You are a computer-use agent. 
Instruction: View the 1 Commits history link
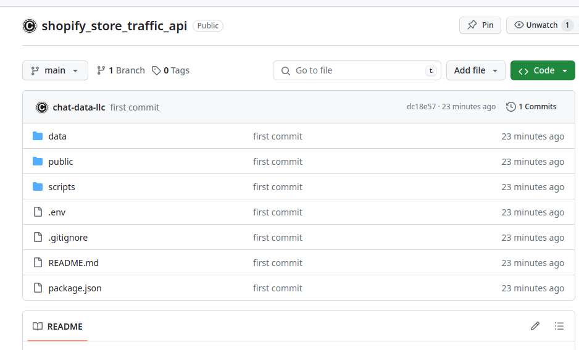(x=531, y=107)
